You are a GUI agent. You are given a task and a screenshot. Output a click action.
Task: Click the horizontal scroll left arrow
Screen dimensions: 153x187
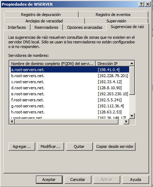click(x=12, y=122)
